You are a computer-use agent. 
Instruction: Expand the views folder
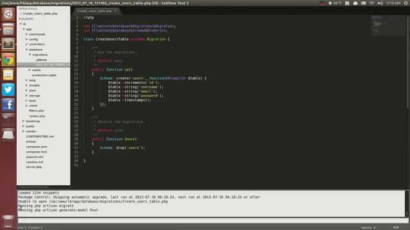tap(27, 105)
